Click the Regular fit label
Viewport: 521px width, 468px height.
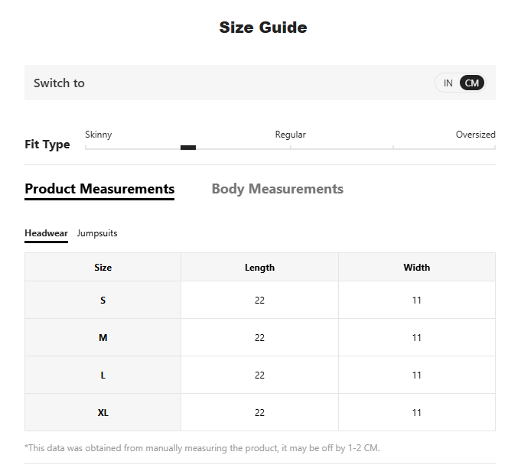(x=290, y=135)
